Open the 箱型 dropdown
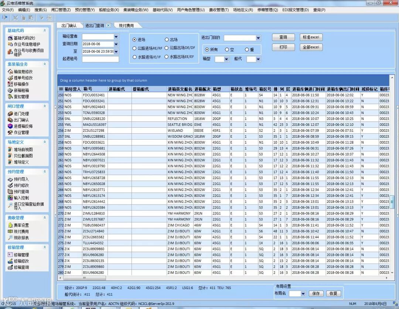The image size is (399, 309). coord(226,59)
